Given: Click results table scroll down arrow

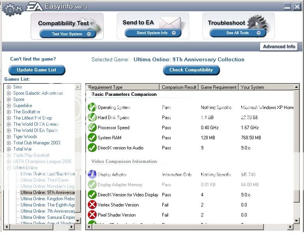Looking at the screenshot, I should [297, 220].
